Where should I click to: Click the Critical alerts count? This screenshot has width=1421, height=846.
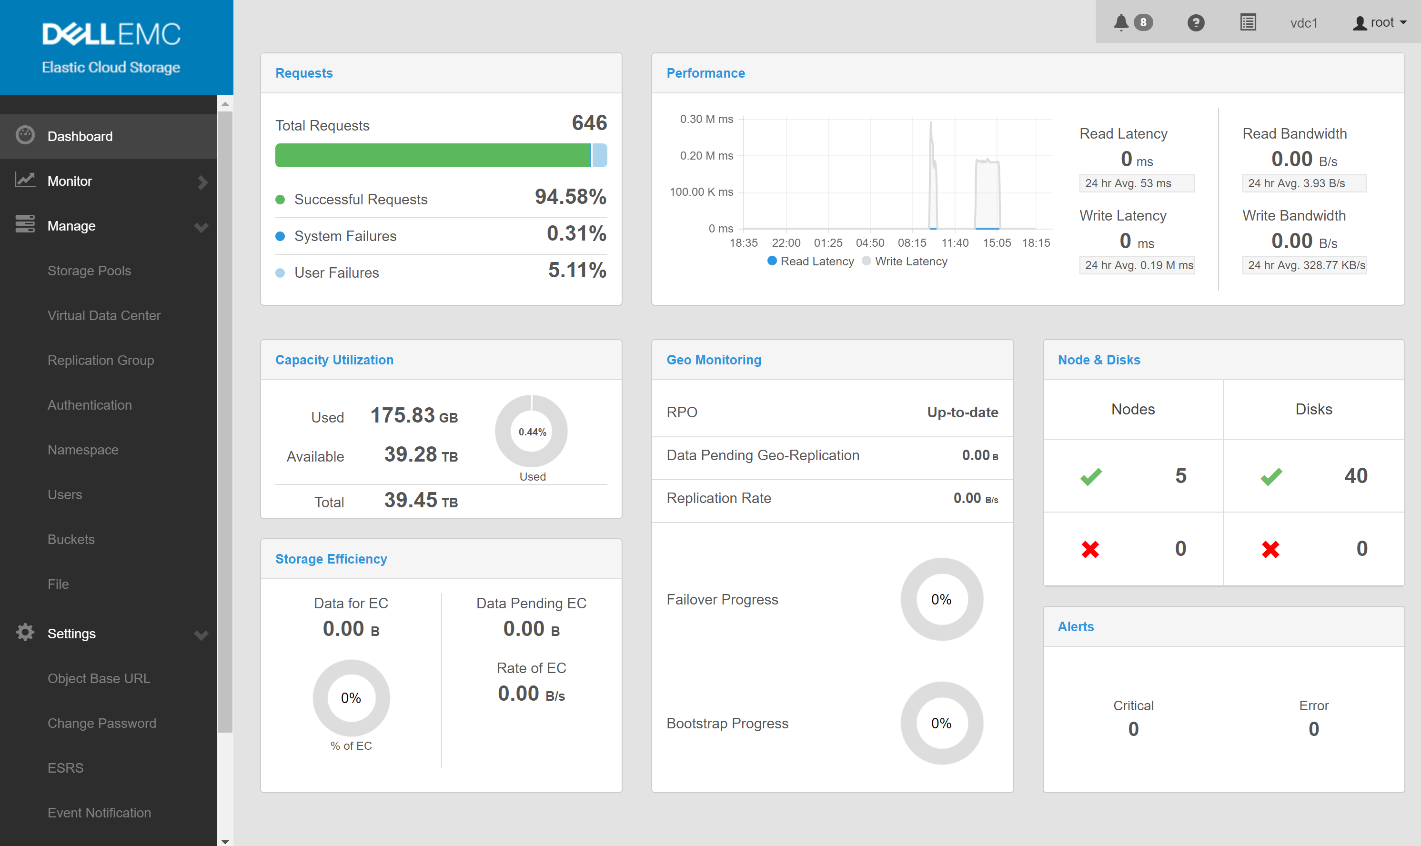[x=1133, y=728]
